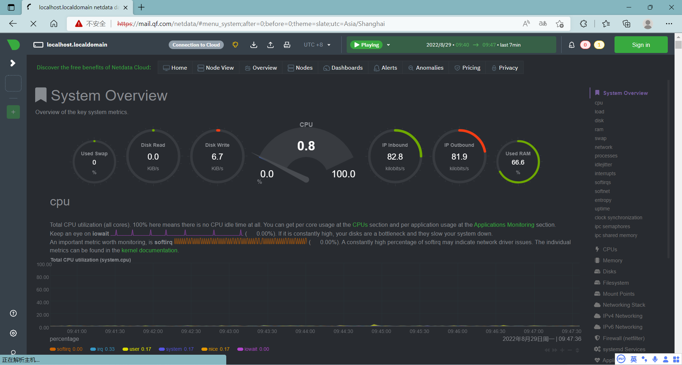Select the Dashboards tab

pyautogui.click(x=343, y=68)
